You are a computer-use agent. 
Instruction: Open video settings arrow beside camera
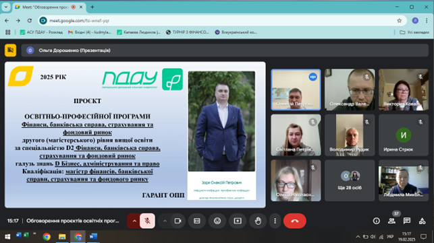pos(165,221)
